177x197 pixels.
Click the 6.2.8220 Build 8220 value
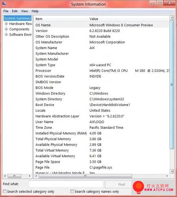(x=104, y=31)
